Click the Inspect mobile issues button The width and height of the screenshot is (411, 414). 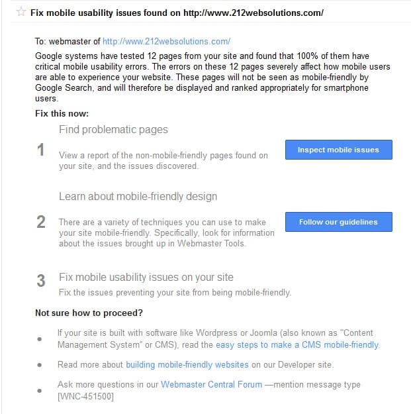338,150
